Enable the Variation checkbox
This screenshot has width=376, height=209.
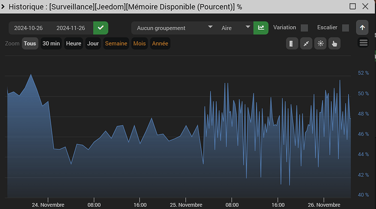304,28
